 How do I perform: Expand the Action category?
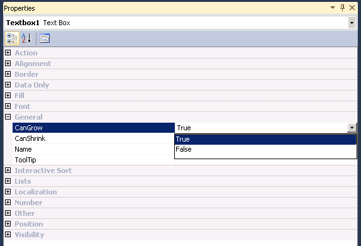(8, 52)
